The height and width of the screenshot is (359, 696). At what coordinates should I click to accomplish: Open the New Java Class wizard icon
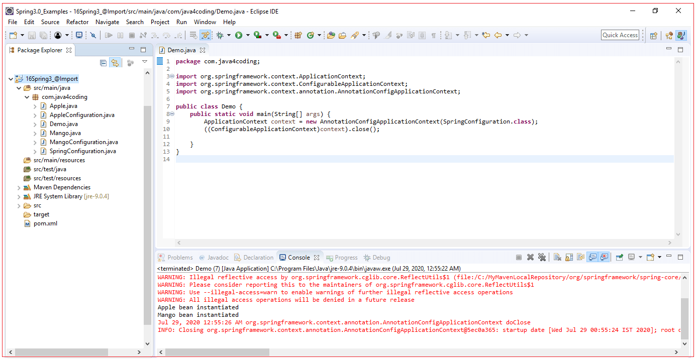pyautogui.click(x=312, y=35)
